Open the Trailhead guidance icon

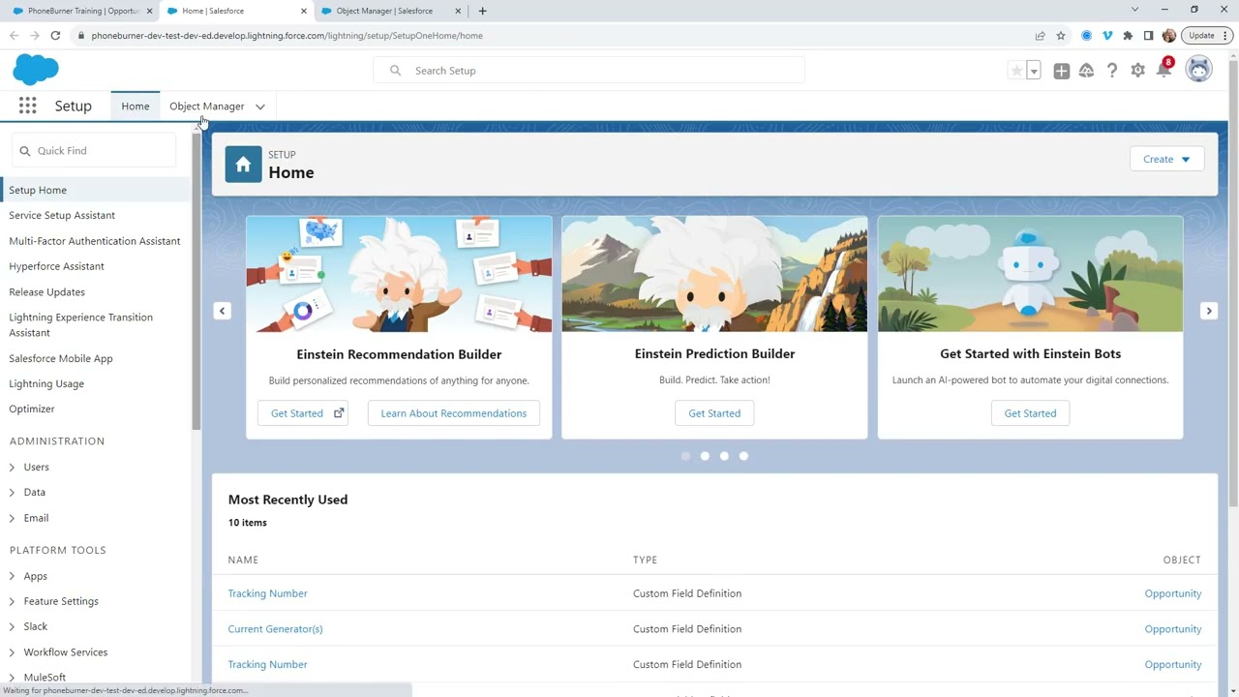pos(1087,71)
